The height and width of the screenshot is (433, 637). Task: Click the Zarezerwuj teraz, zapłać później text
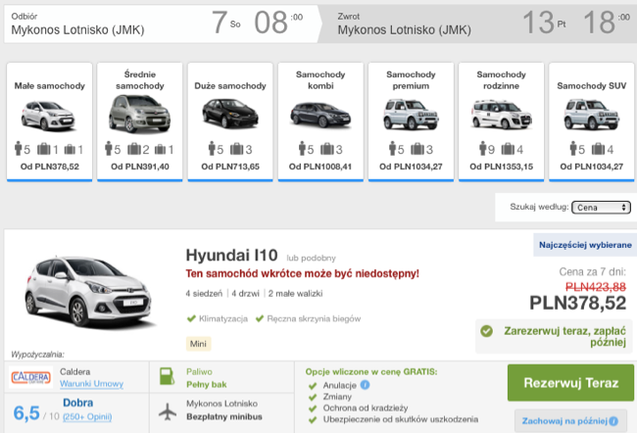pyautogui.click(x=564, y=336)
